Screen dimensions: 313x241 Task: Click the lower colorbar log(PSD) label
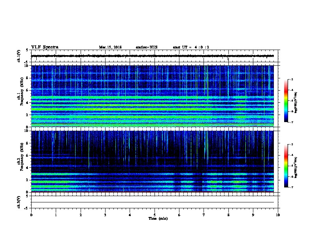tap(296, 167)
